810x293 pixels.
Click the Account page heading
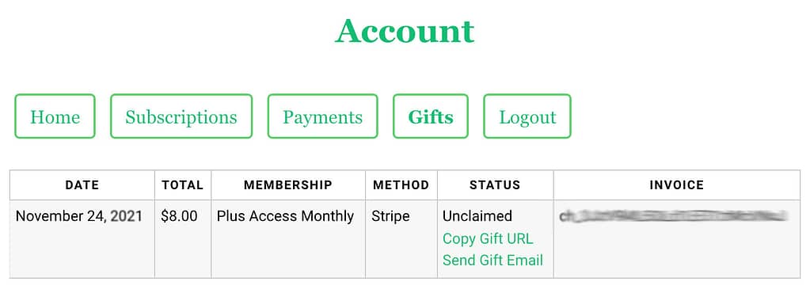[405, 31]
